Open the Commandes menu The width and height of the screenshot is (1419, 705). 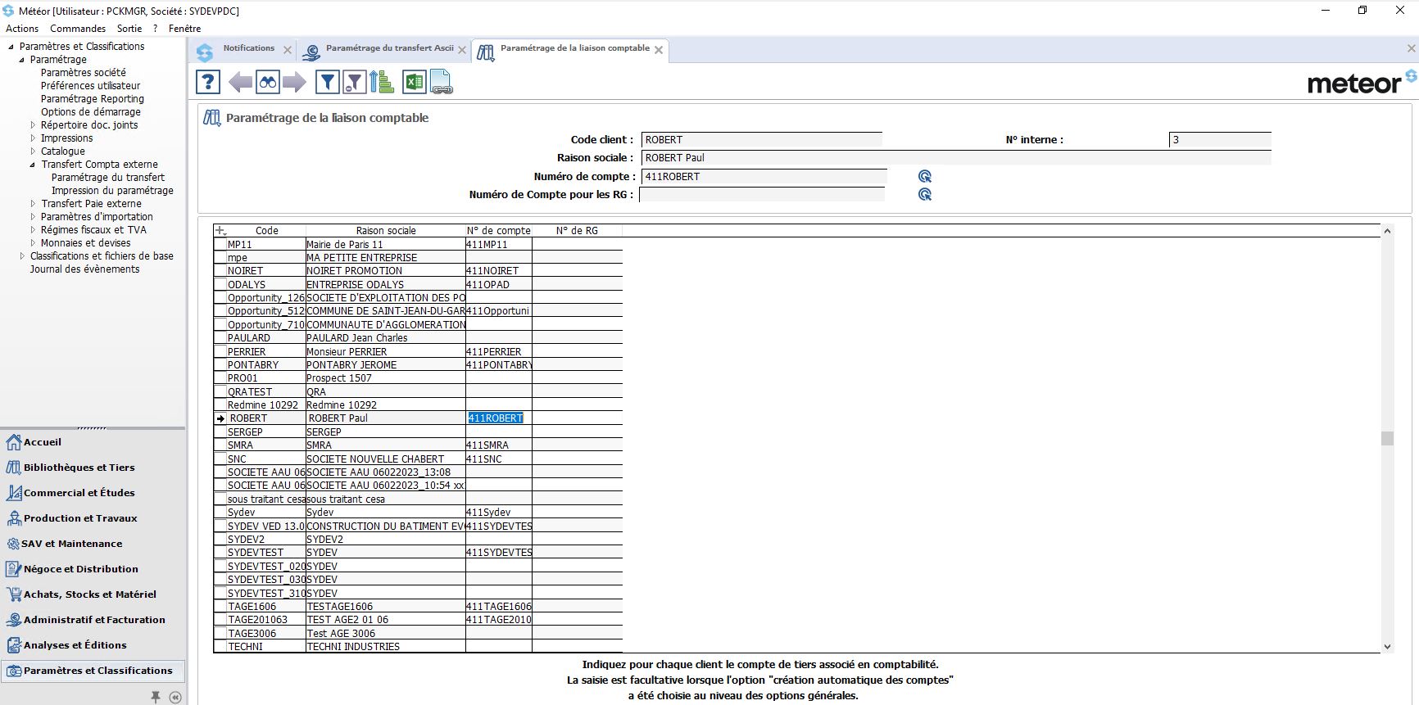(x=78, y=29)
